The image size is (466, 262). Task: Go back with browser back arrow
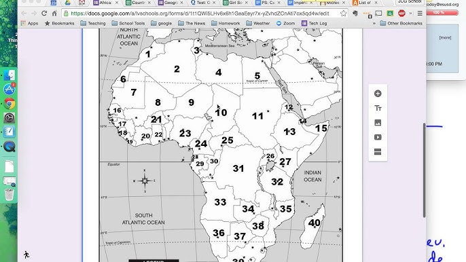24,14
